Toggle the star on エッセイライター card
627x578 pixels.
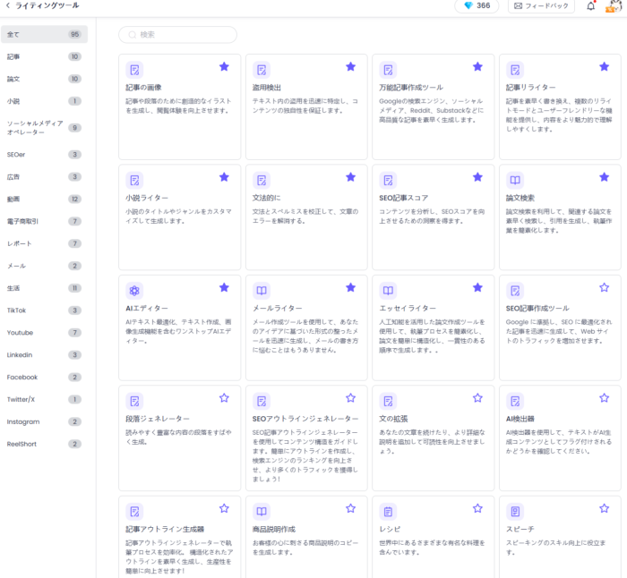[x=477, y=287]
